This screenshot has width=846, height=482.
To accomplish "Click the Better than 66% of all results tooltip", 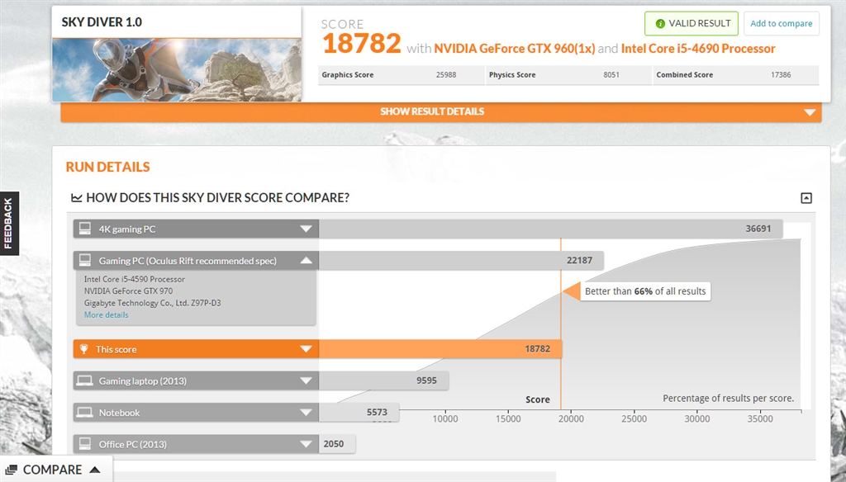I will [644, 291].
